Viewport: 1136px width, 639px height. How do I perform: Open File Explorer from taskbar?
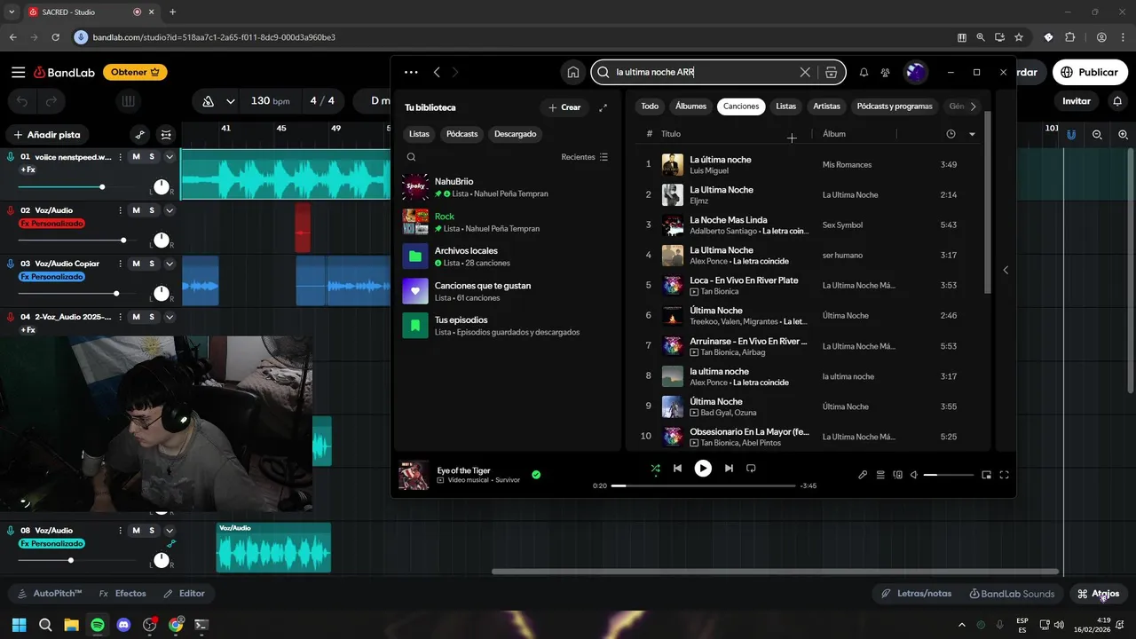pos(71,625)
